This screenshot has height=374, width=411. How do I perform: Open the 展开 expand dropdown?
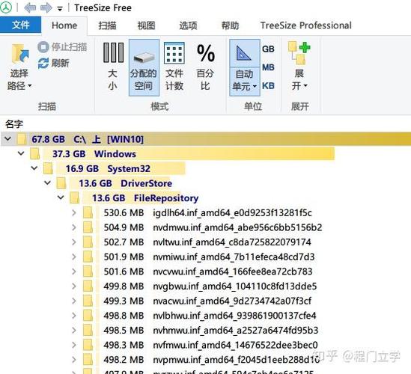(x=299, y=67)
